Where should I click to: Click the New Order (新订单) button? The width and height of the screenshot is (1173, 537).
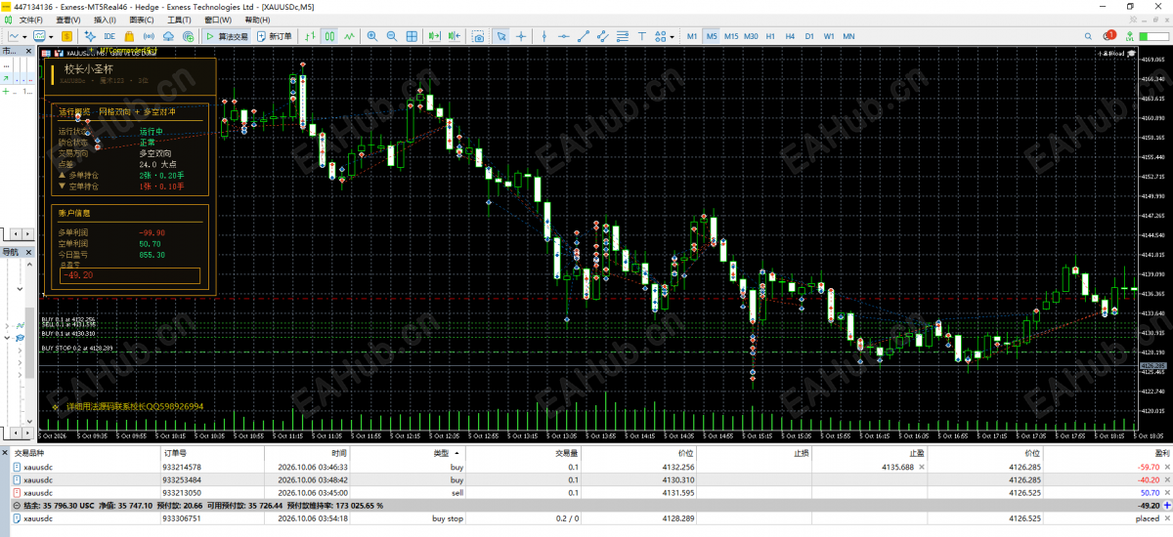click(x=274, y=36)
